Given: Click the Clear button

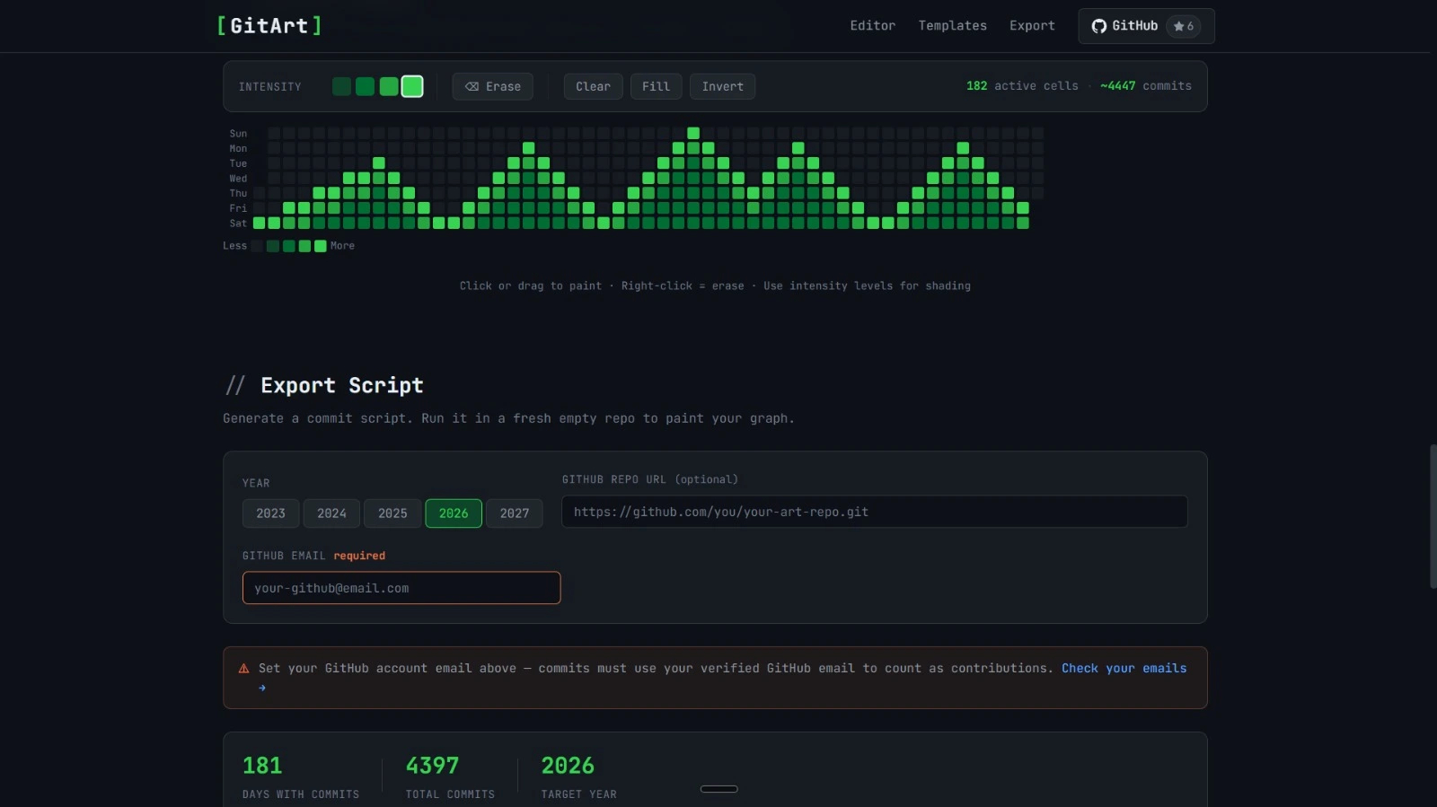Looking at the screenshot, I should (x=593, y=86).
